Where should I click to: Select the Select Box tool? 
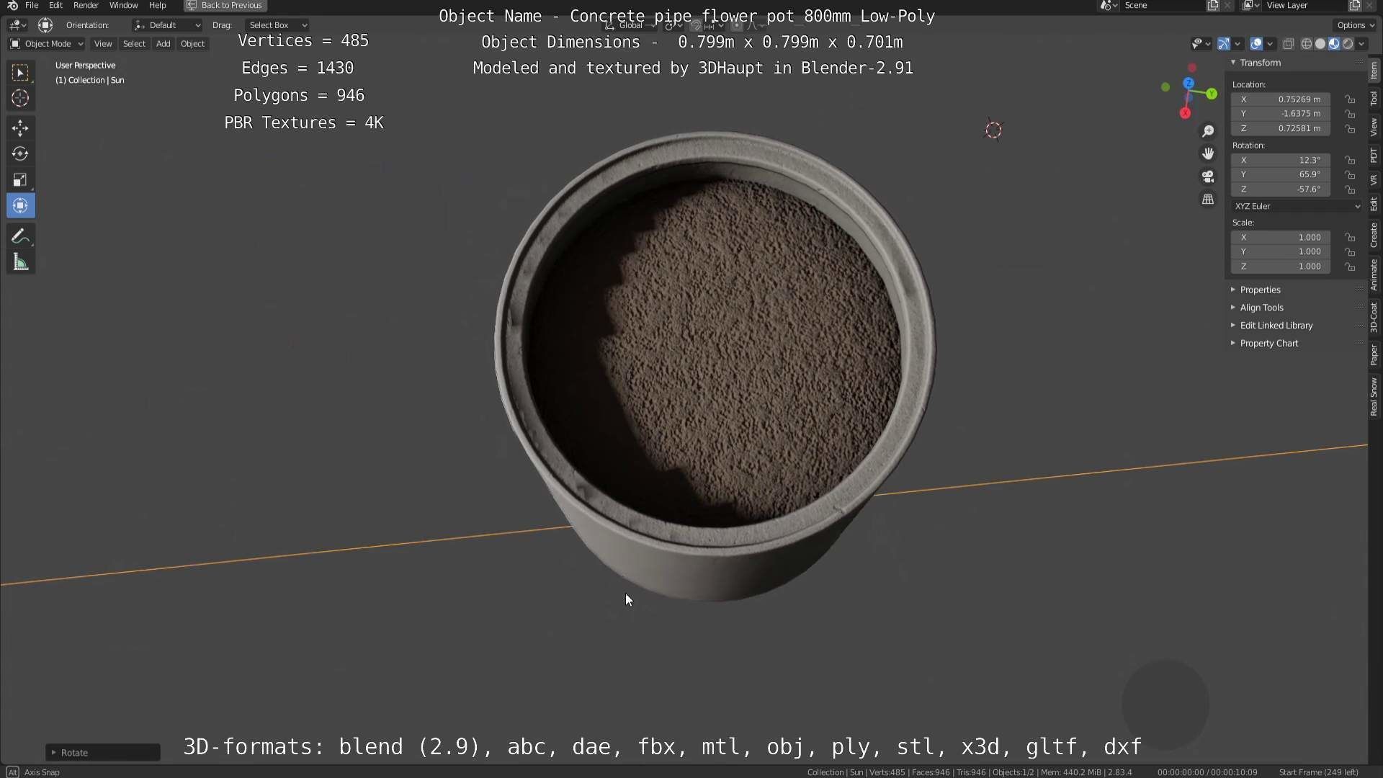(x=20, y=72)
